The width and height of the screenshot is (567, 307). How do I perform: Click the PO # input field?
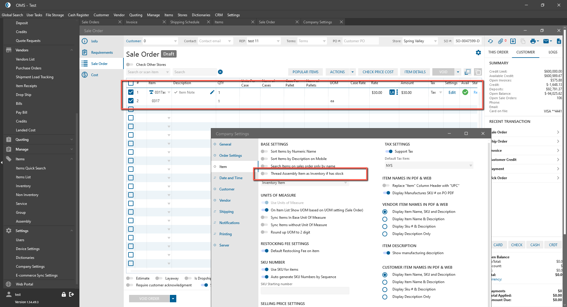(360, 41)
